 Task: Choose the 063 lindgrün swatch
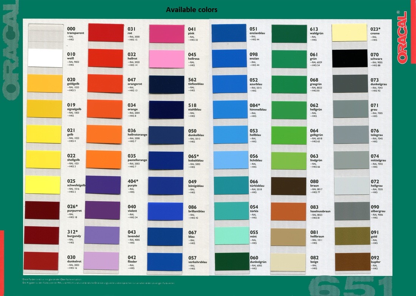289,161
